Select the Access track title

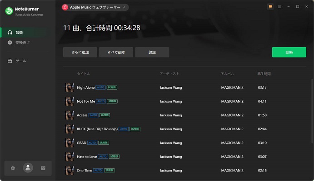pyautogui.click(x=82, y=115)
